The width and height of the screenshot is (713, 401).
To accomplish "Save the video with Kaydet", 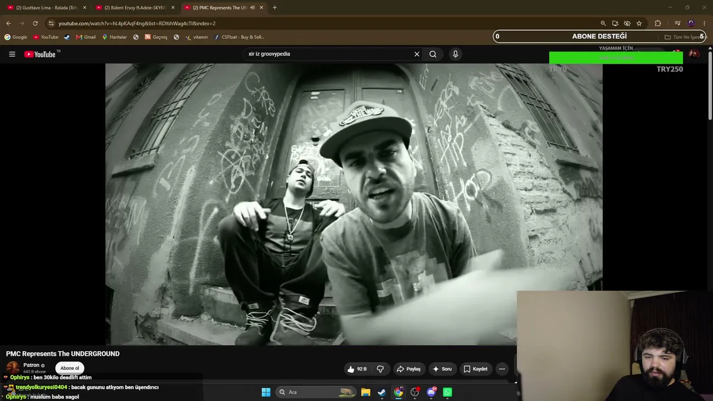I will click(x=476, y=369).
